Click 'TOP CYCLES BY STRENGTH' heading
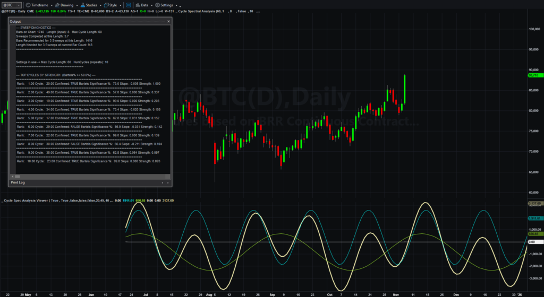544x297 pixels. pos(56,75)
